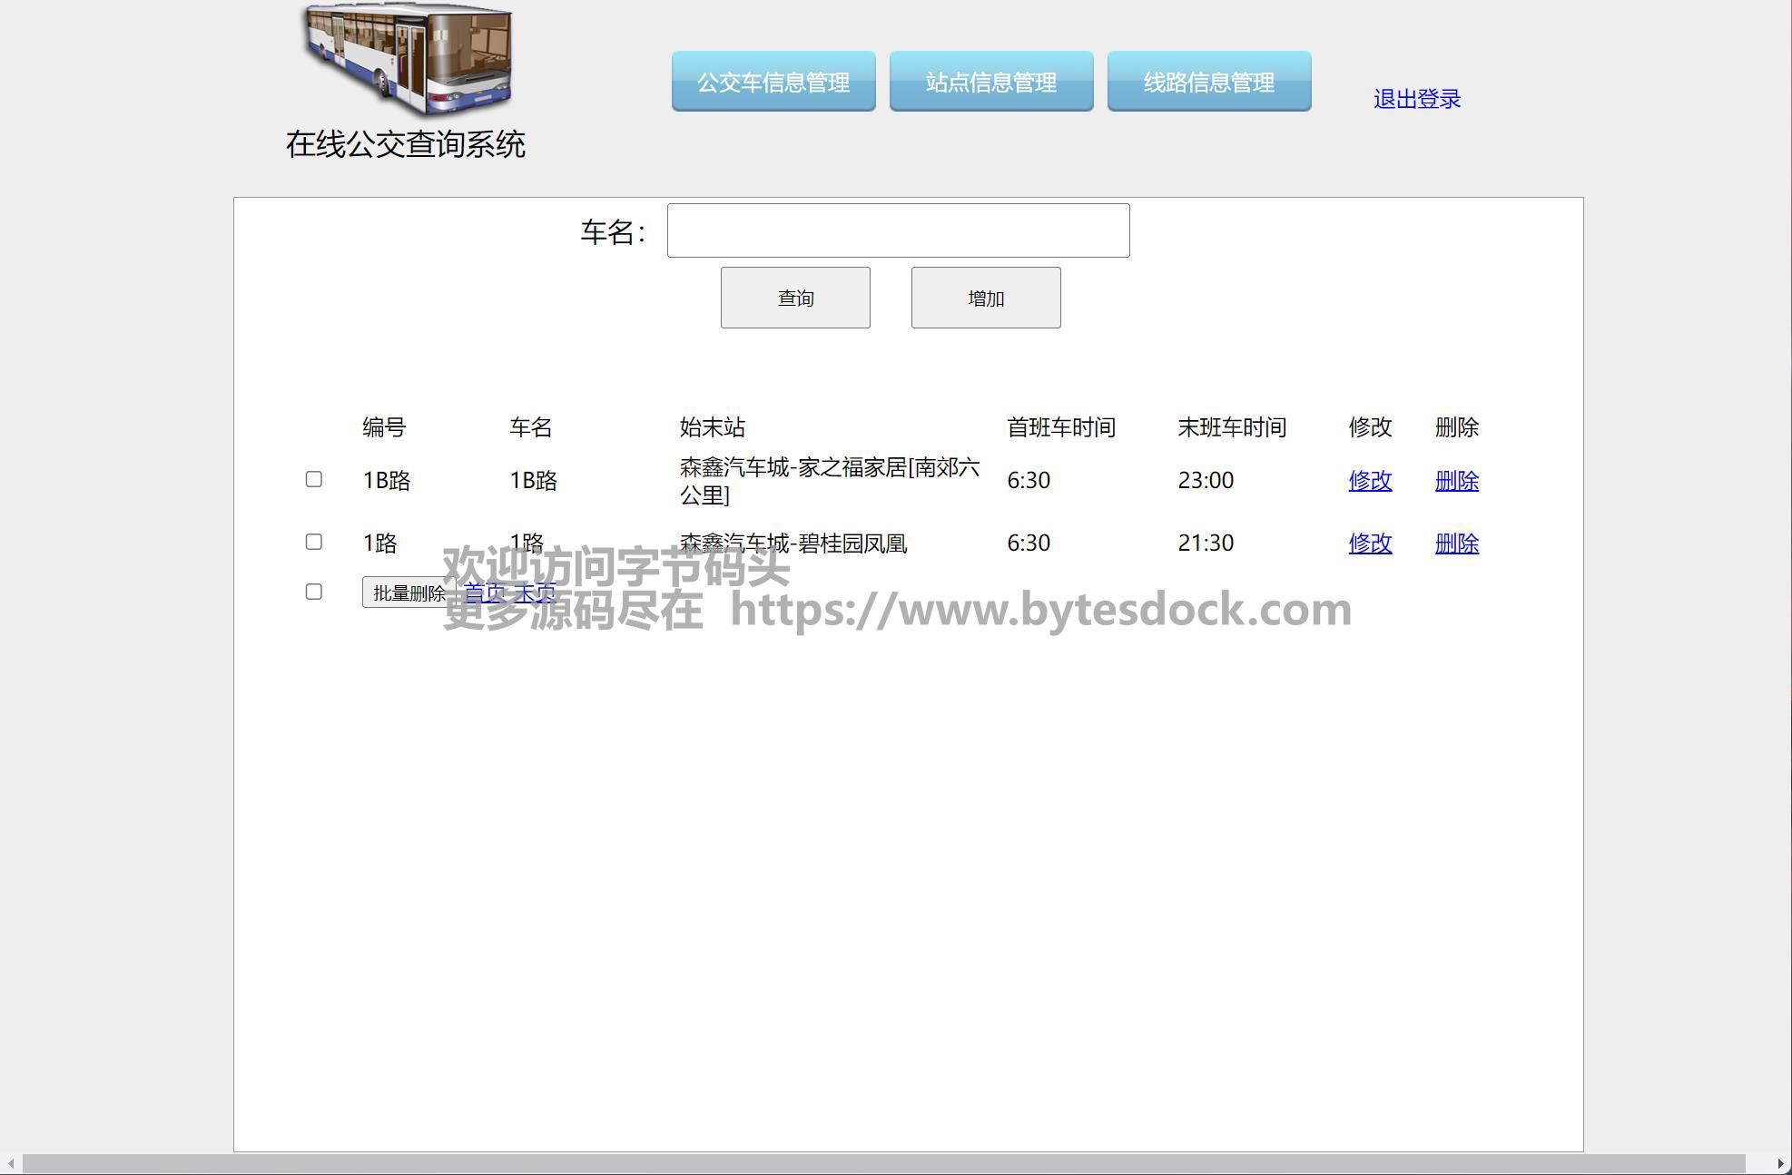Open 站点信息管理 menu tab

990,82
